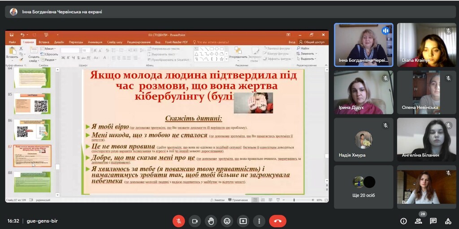The height and width of the screenshot is (229, 459).
Task: Raise hand in the meeting
Action: coord(211,221)
